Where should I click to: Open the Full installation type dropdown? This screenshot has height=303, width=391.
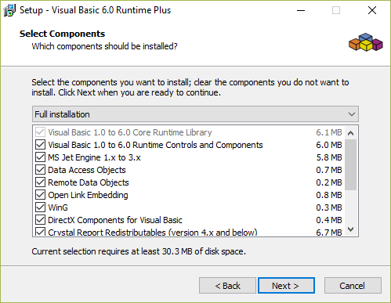[195, 114]
